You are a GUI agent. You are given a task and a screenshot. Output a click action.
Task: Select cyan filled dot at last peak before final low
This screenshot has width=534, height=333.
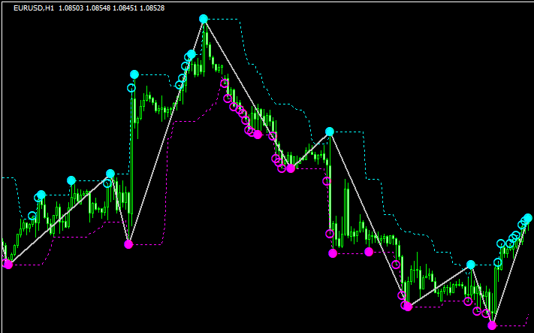coord(470,265)
